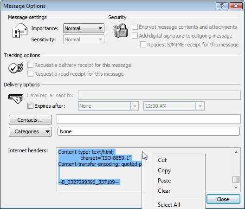Image resolution: width=245 pixels, height=209 pixels.
Task: Click the importance envelope icon
Action: point(20,31)
